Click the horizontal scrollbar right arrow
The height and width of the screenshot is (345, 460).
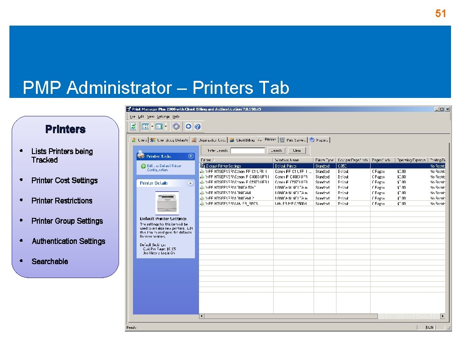[442, 316]
